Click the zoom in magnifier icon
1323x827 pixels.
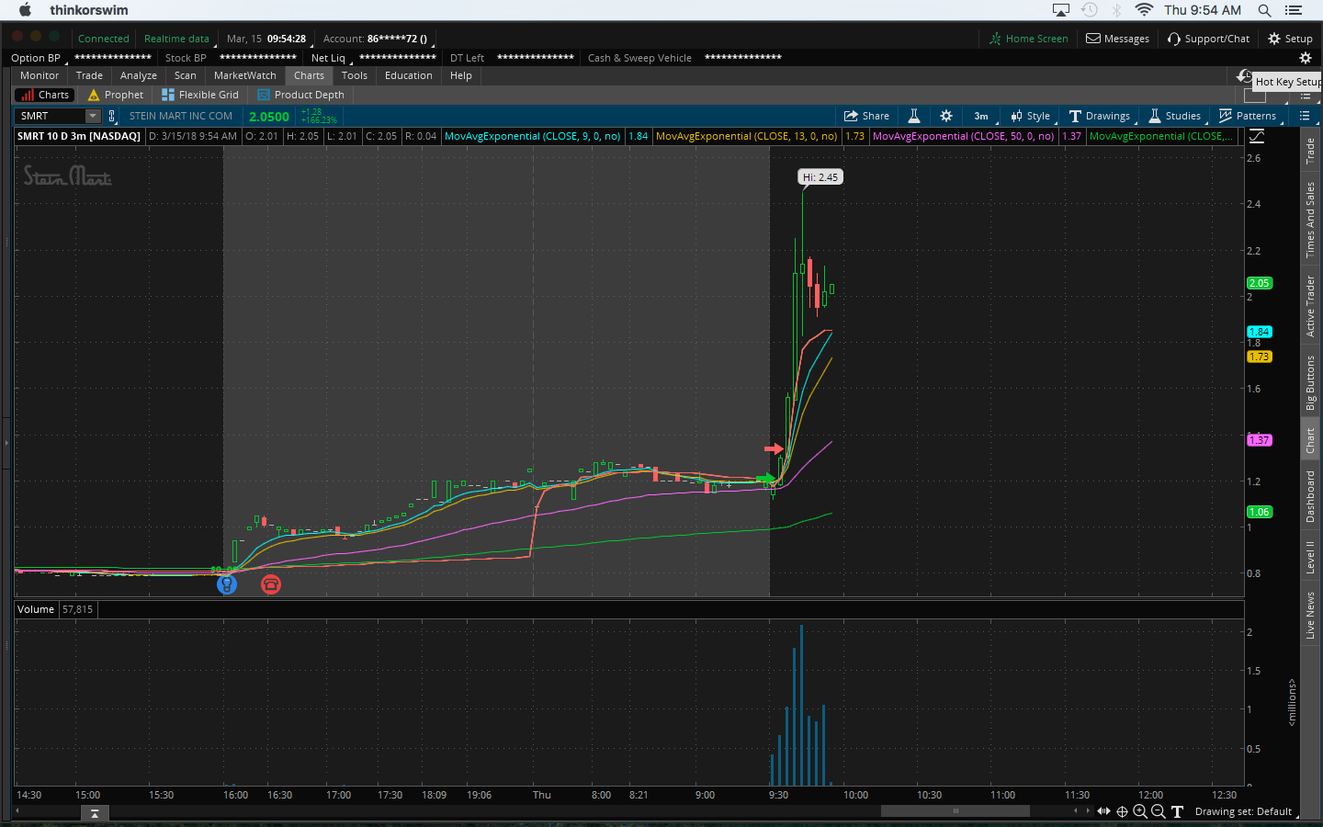point(1140,811)
